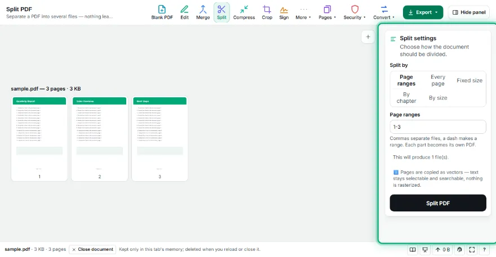Open the Pages dropdown menu
This screenshot has height=257, width=496.
point(327,12)
